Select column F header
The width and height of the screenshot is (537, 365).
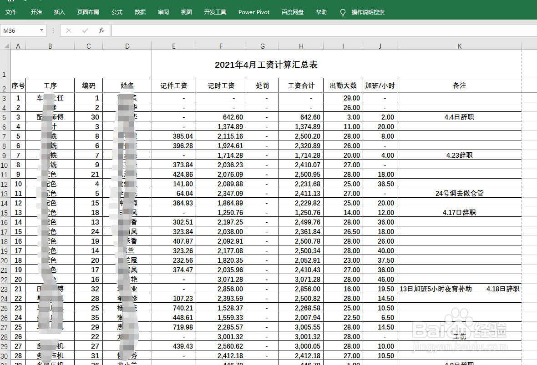pyautogui.click(x=221, y=46)
